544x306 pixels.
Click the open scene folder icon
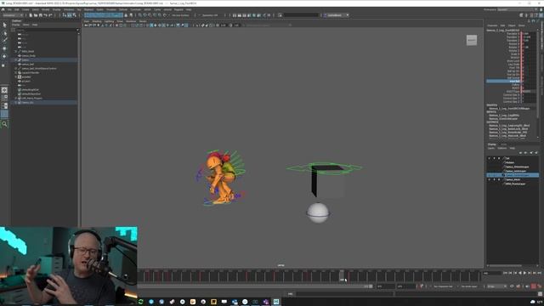click(36, 15)
